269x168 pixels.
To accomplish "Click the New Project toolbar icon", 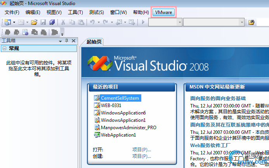I will pyautogui.click(x=7, y=22).
